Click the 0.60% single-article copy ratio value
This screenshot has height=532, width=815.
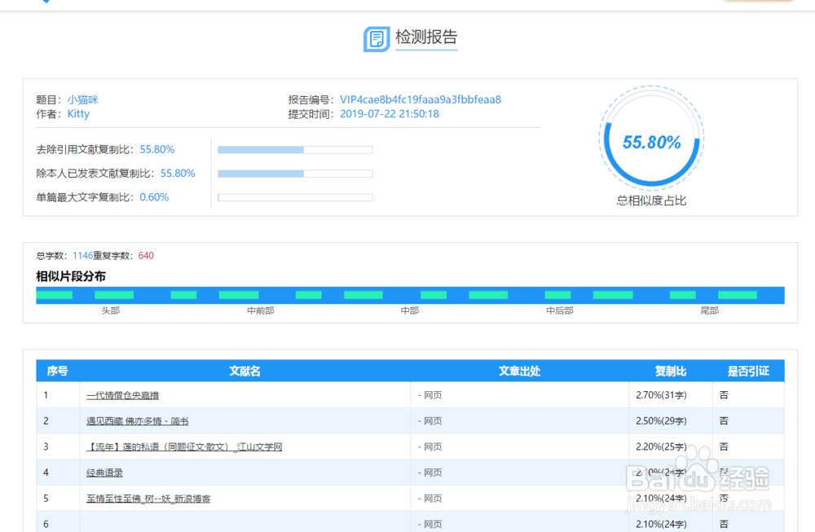(x=154, y=197)
